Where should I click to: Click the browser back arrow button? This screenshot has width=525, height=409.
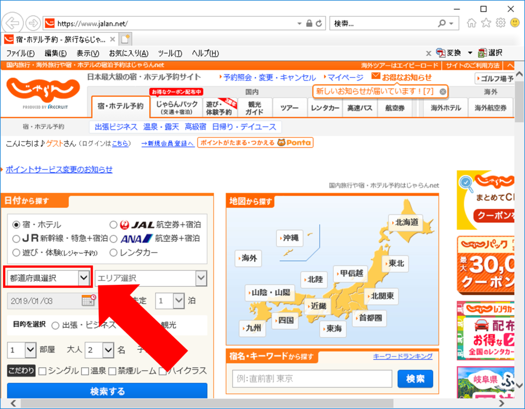pos(12,23)
